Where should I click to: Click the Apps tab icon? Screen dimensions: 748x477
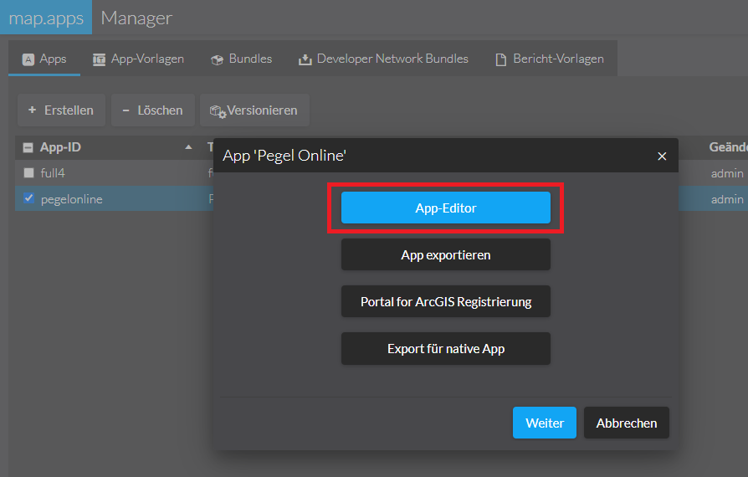tap(28, 59)
